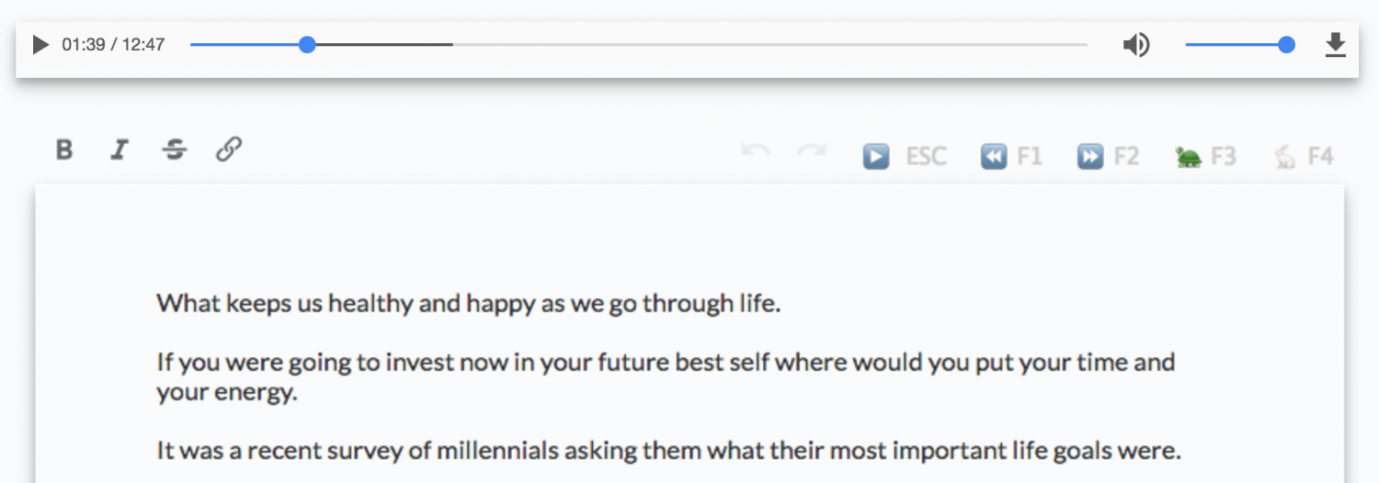This screenshot has height=483, width=1379.
Task: Fast forward audio with F2 button
Action: (1090, 157)
